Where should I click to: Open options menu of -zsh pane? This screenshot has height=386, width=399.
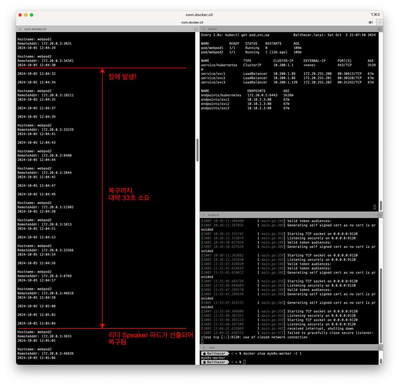(379, 348)
